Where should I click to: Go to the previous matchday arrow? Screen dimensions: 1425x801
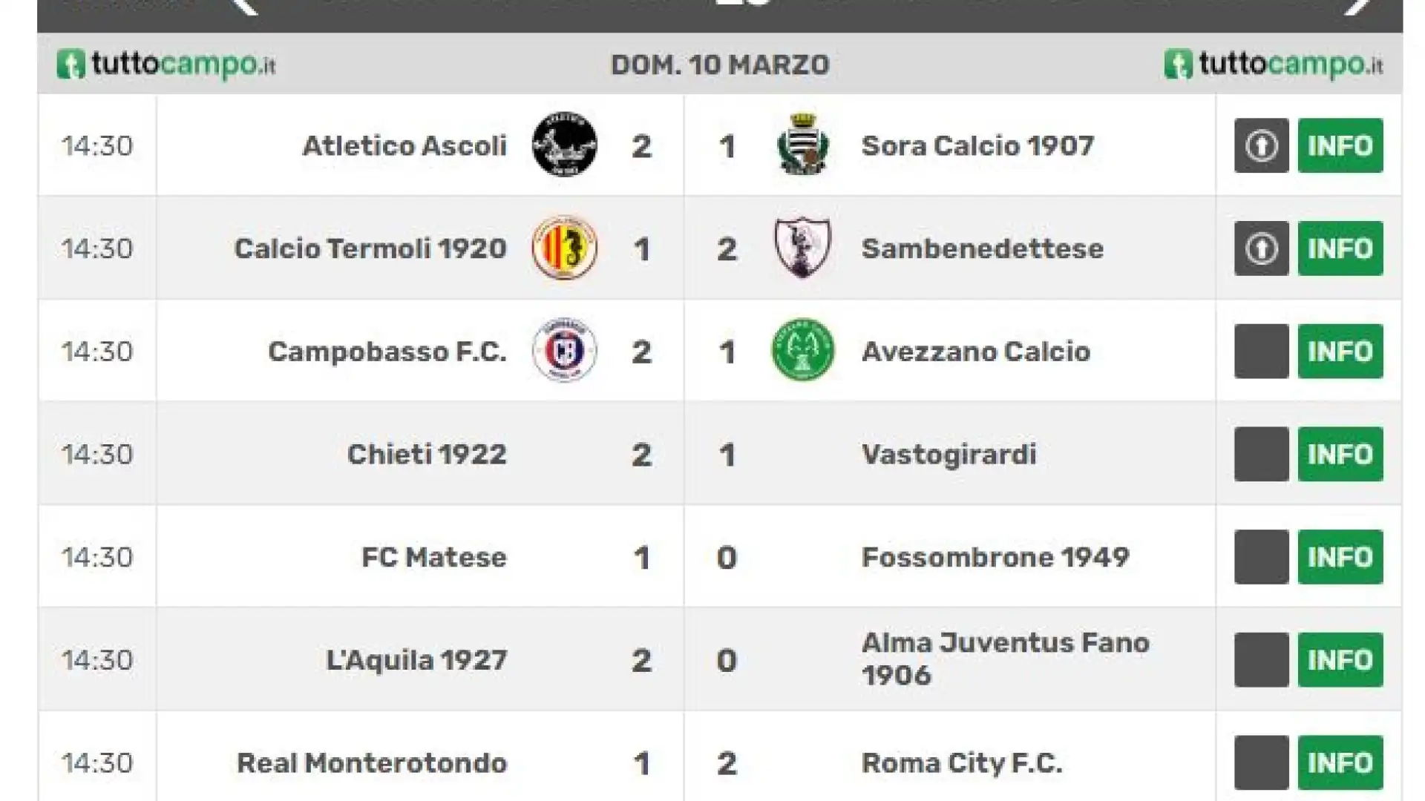[x=245, y=6]
